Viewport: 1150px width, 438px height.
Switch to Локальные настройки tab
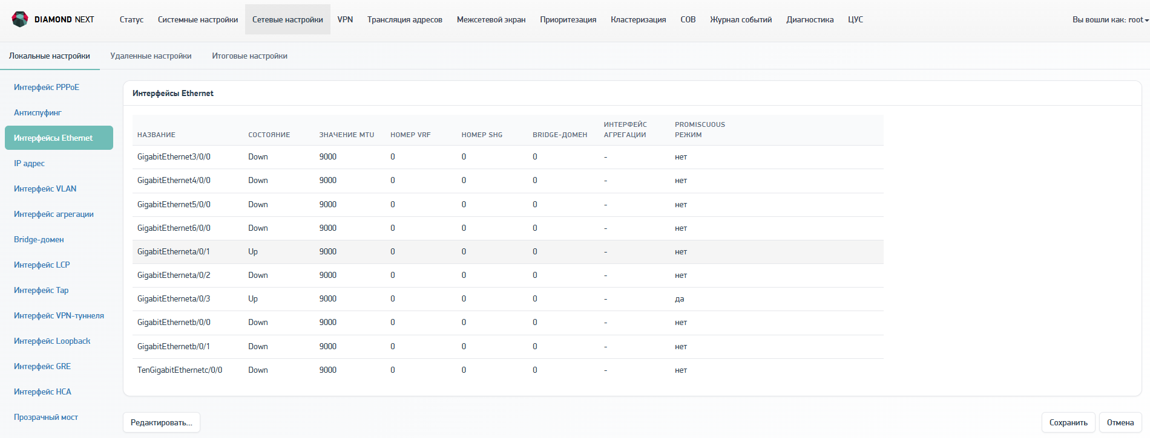point(50,56)
